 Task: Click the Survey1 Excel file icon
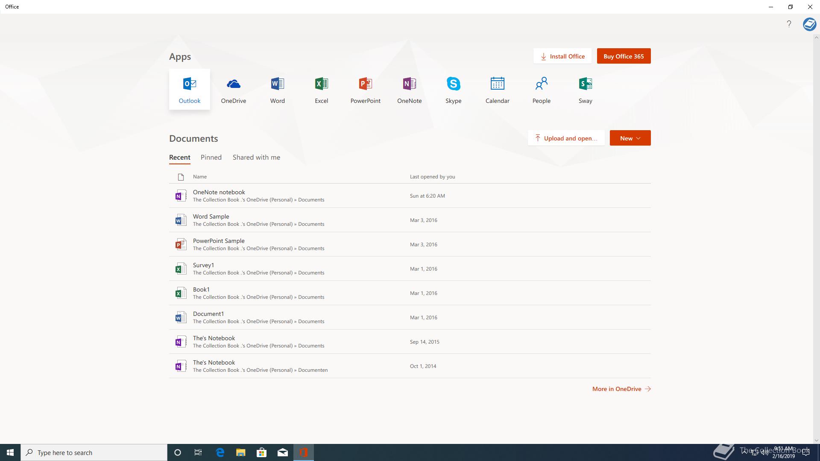181,268
